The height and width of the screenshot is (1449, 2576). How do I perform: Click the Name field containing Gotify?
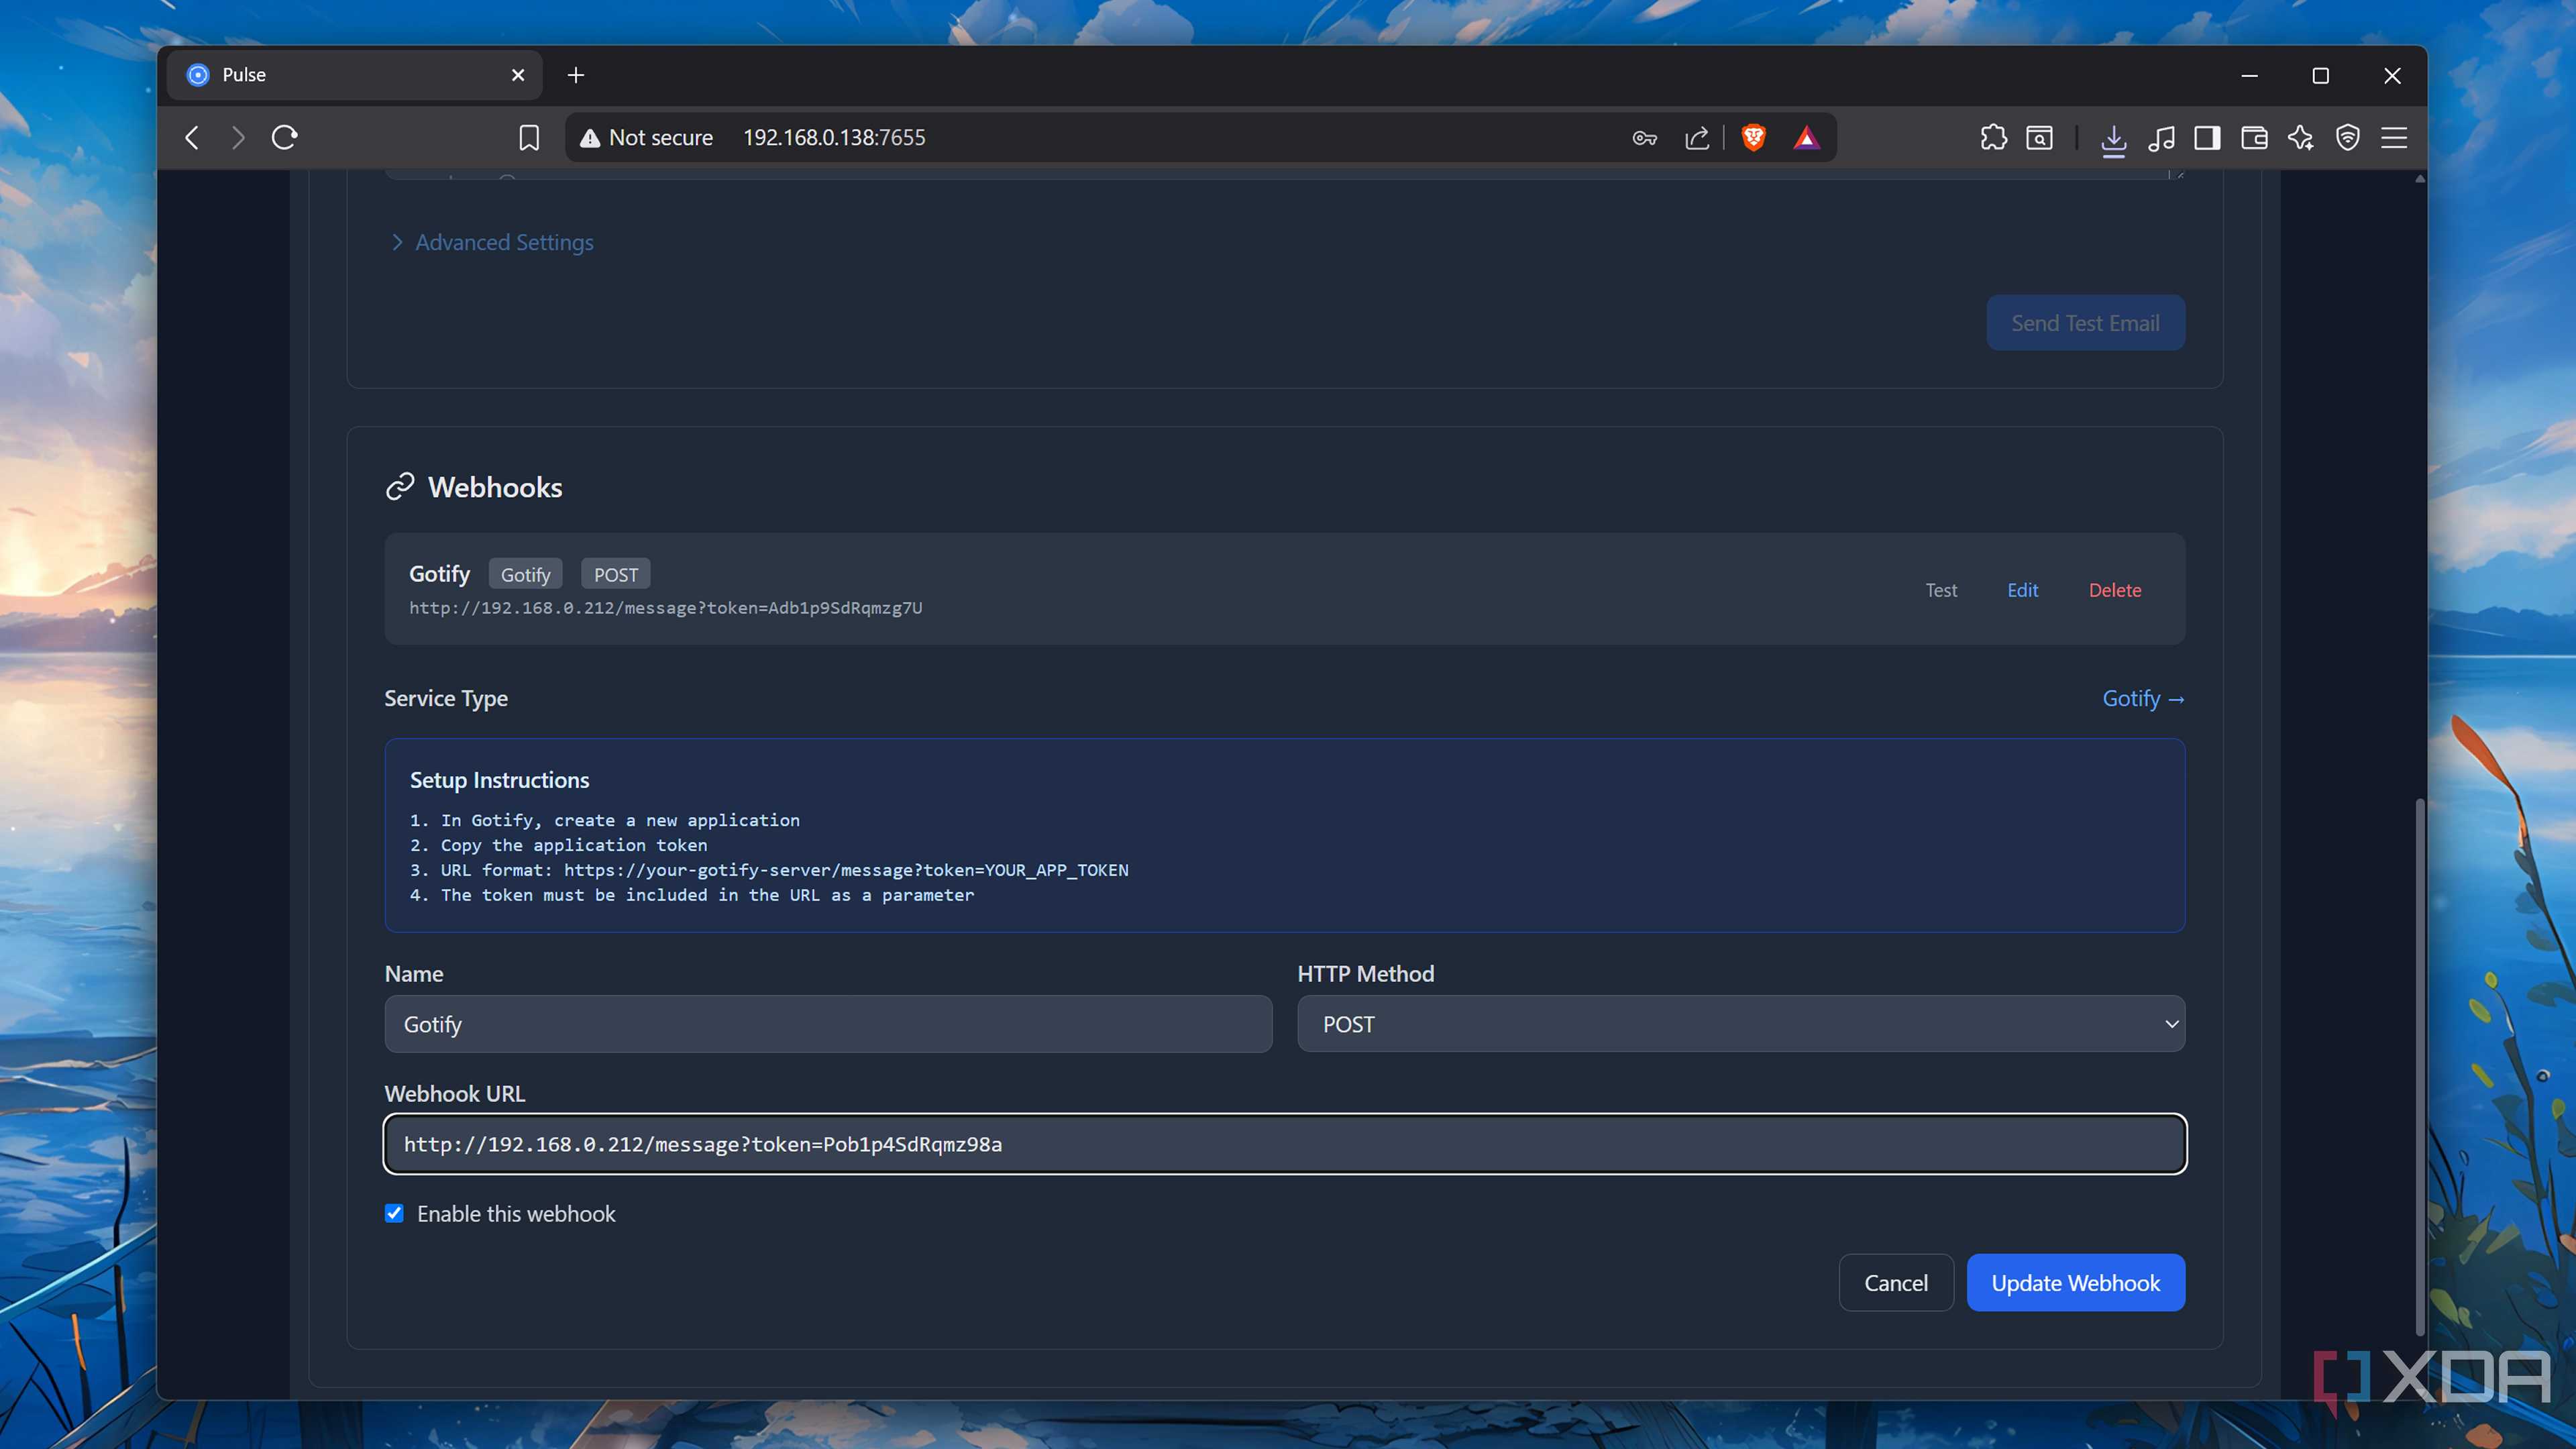tap(828, 1024)
